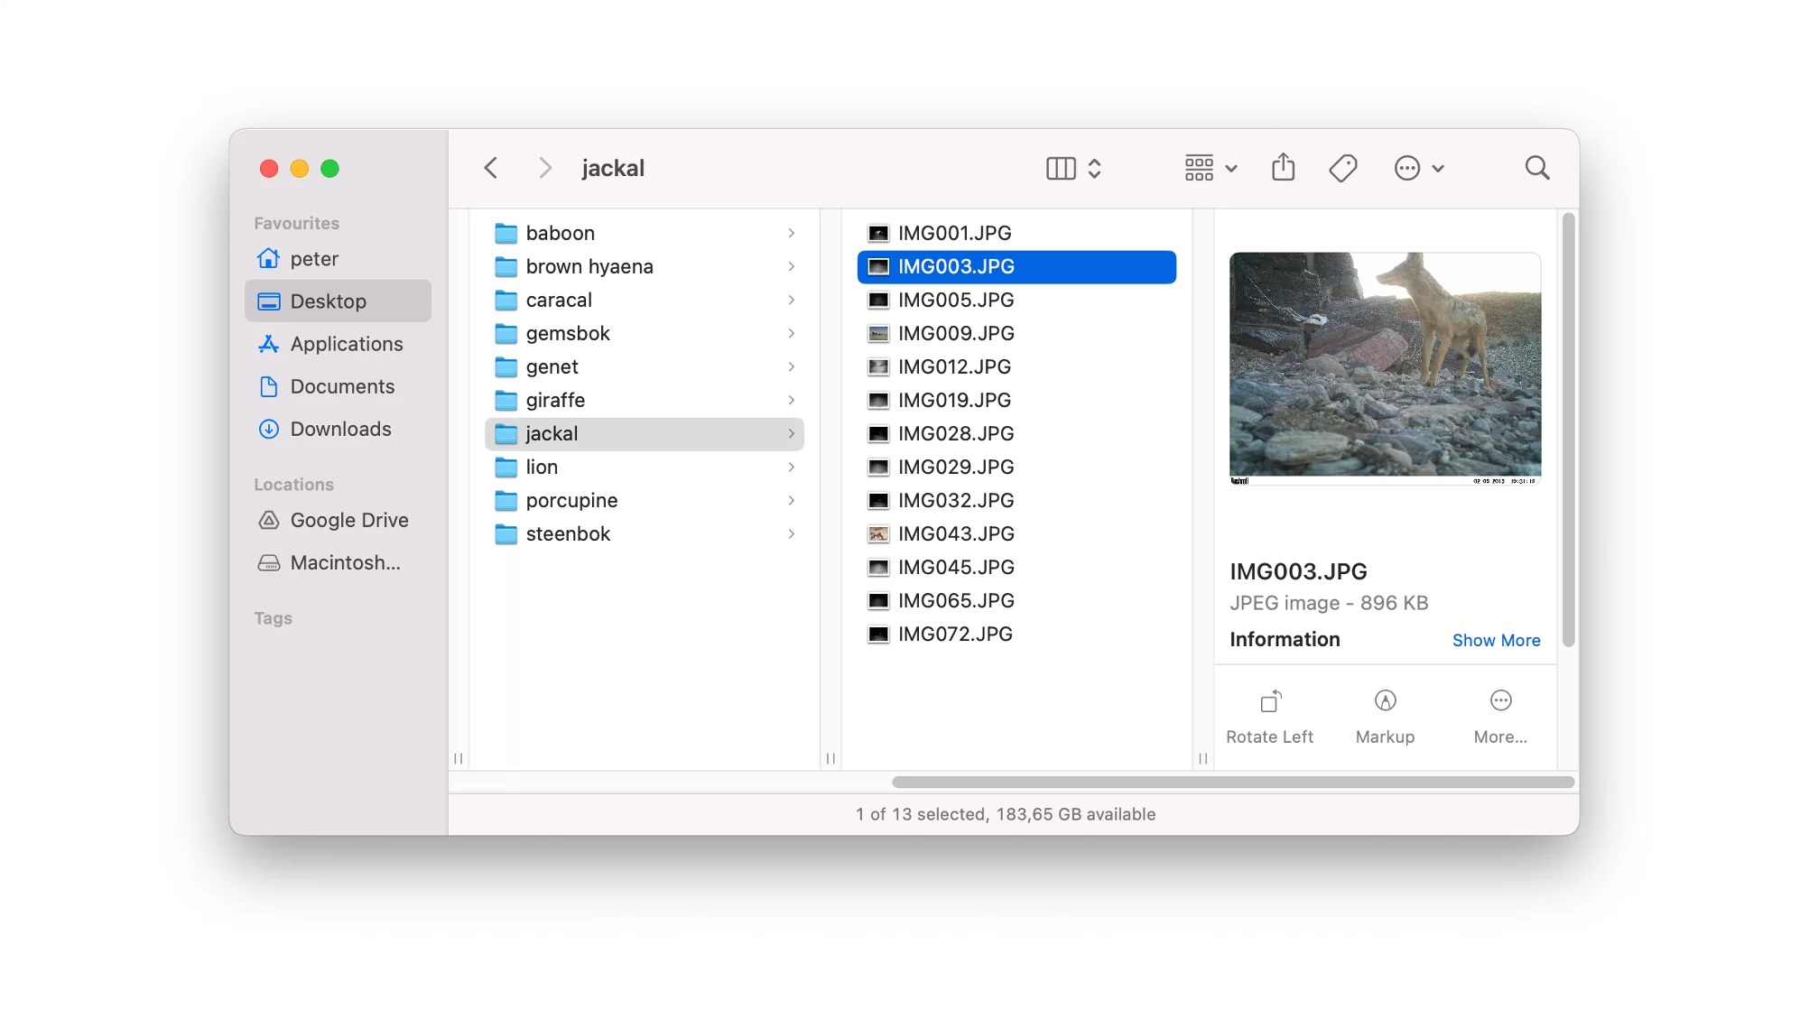Click the horizontal scrollbar at bottom
The height and width of the screenshot is (1019, 1809).
[x=1232, y=782]
